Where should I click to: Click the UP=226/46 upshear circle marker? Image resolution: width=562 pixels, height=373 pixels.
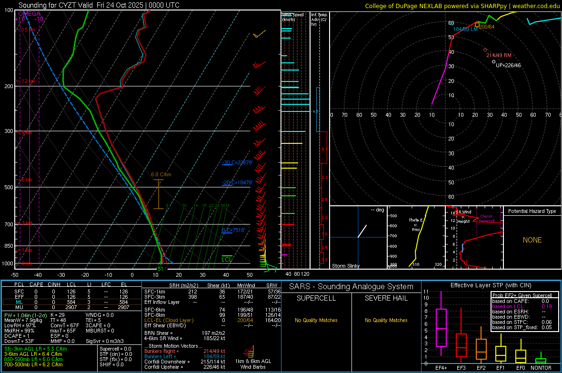click(493, 61)
